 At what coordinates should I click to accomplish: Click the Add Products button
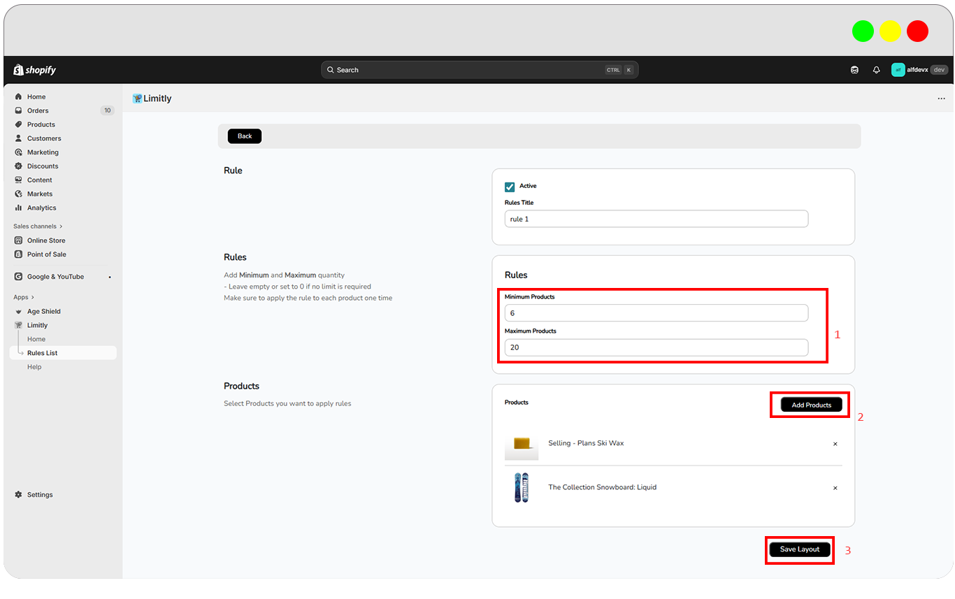(x=811, y=405)
